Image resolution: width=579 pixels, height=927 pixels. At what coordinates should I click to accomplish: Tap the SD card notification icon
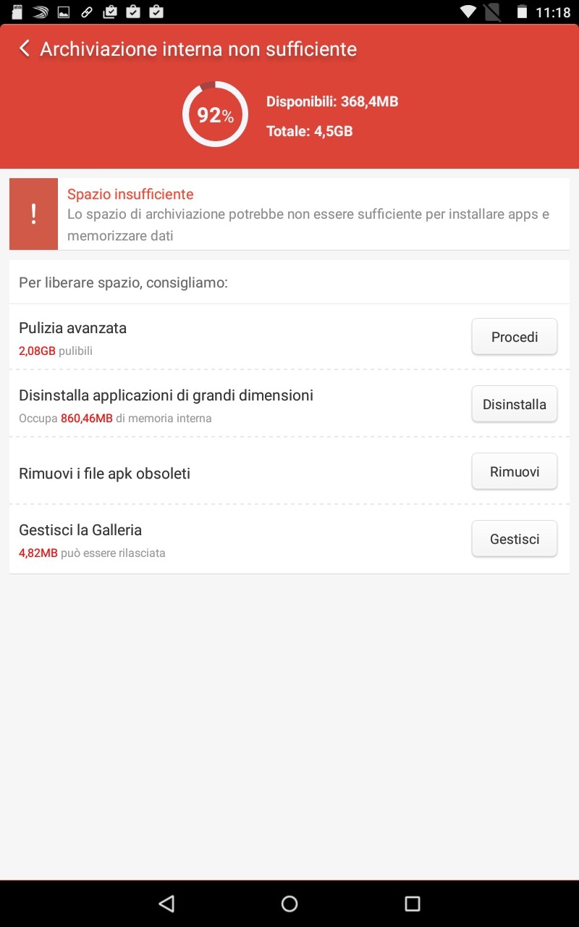click(18, 12)
